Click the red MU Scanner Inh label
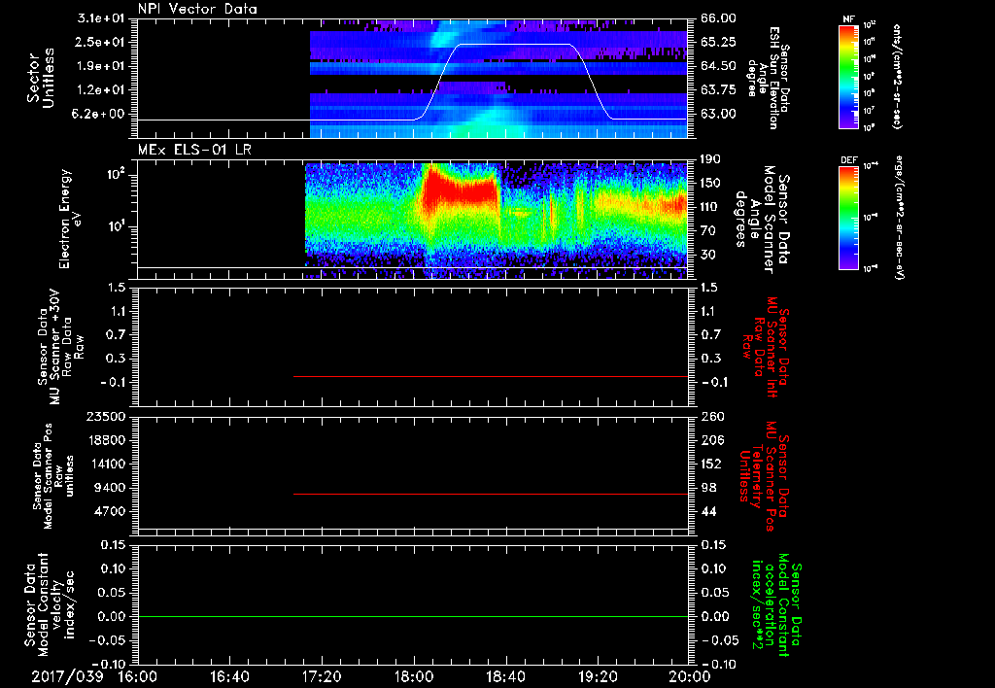This screenshot has width=995, height=688. 765,347
